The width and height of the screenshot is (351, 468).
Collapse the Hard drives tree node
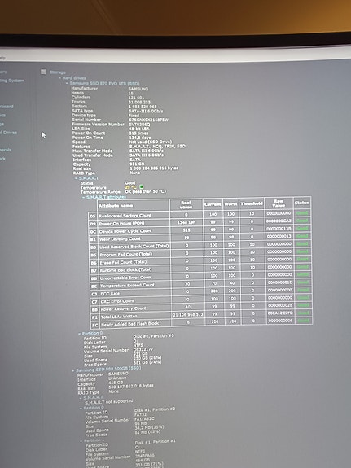pyautogui.click(x=59, y=78)
